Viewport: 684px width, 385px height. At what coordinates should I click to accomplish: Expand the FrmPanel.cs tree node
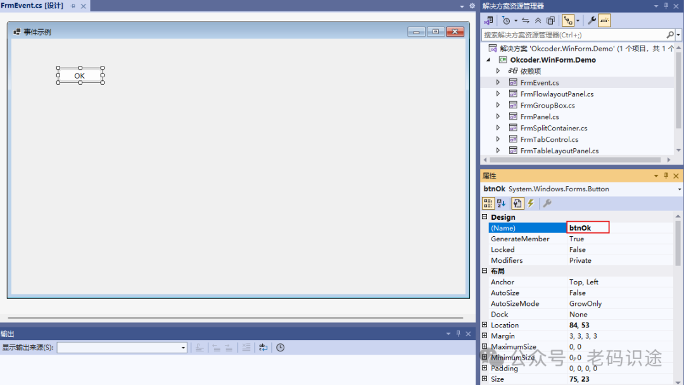[x=498, y=117]
